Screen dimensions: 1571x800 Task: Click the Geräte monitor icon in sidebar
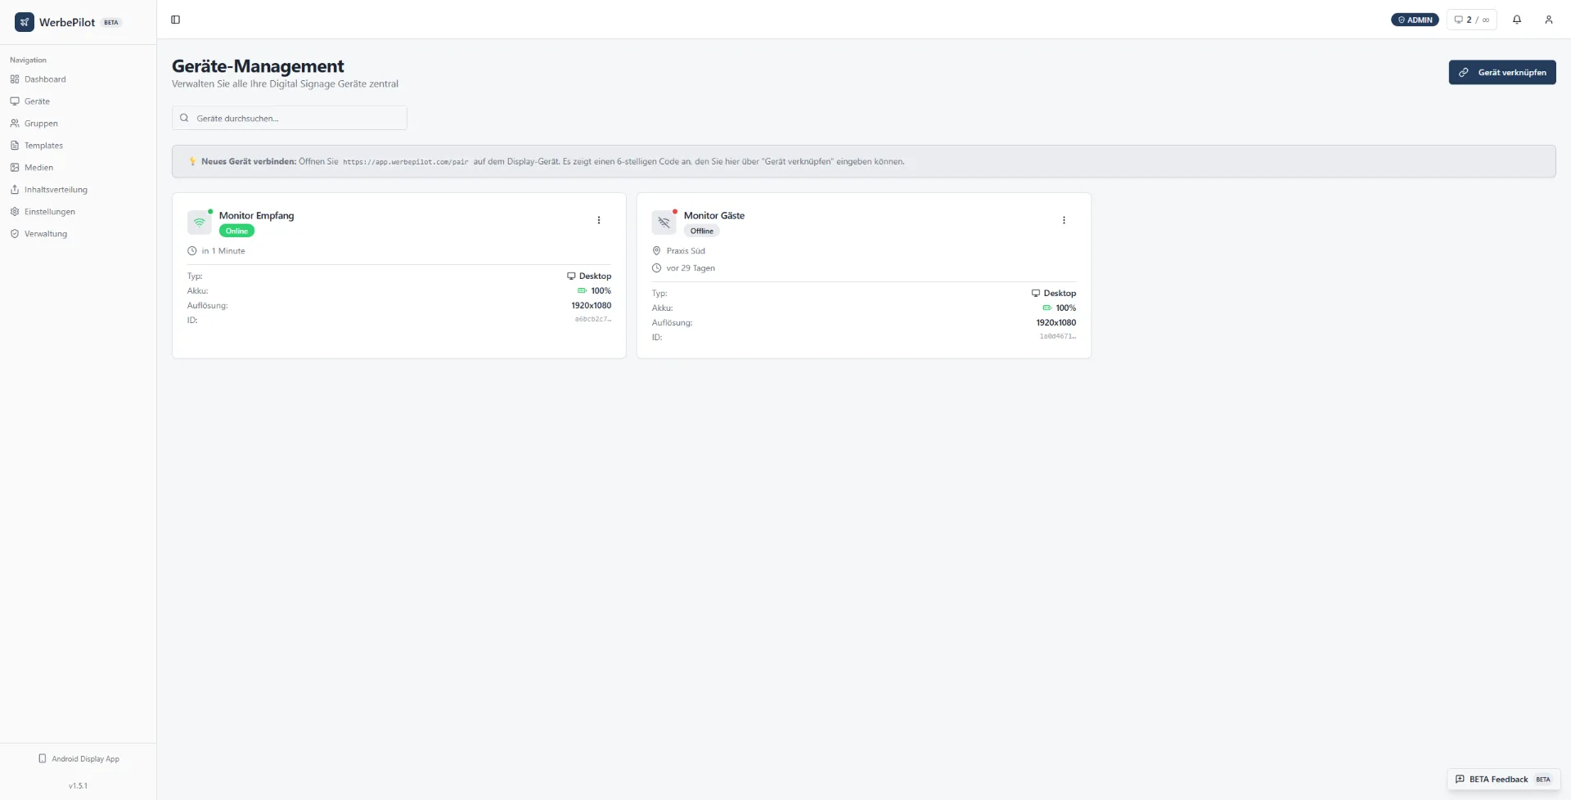(x=15, y=101)
